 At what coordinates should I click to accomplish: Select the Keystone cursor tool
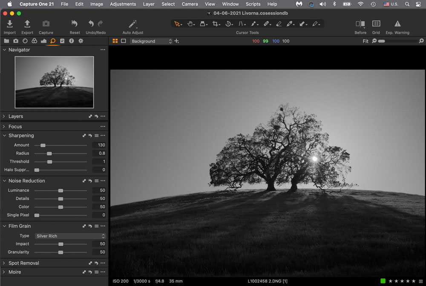point(242,24)
